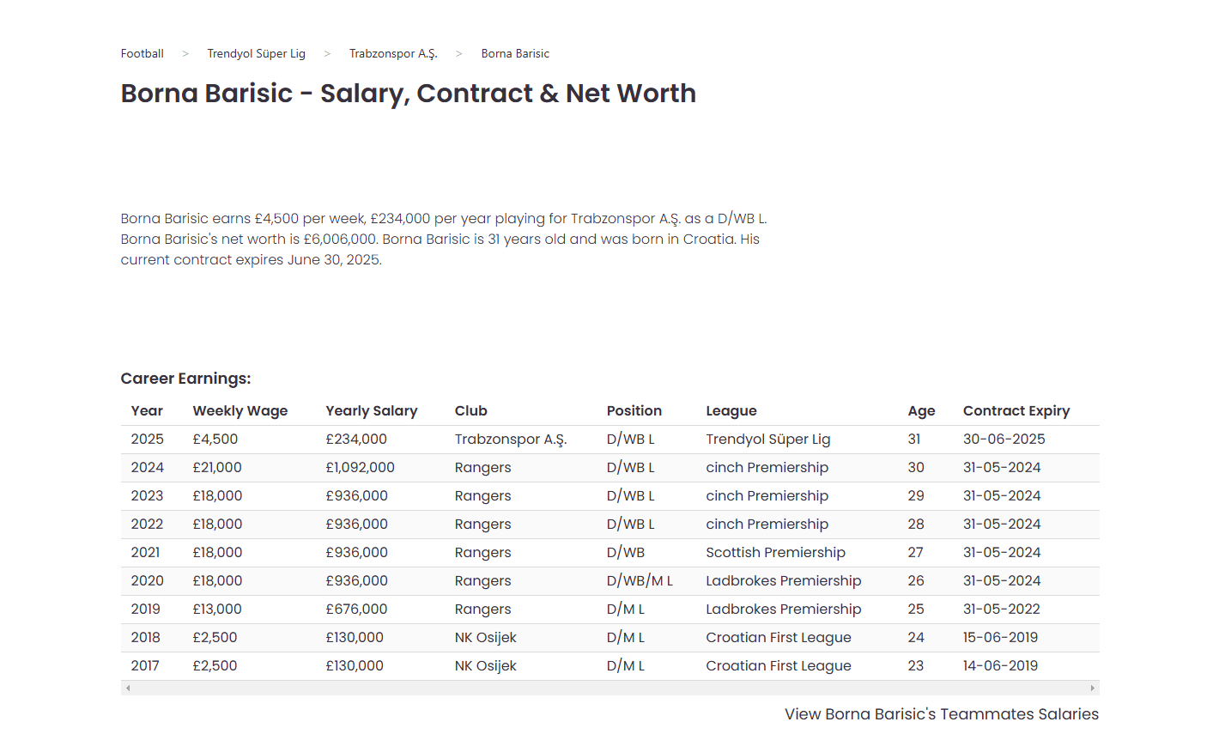Viewport: 1225px width, 734px height.
Task: Click the 31-05-2022 contract expiry cell
Action: 1002,610
